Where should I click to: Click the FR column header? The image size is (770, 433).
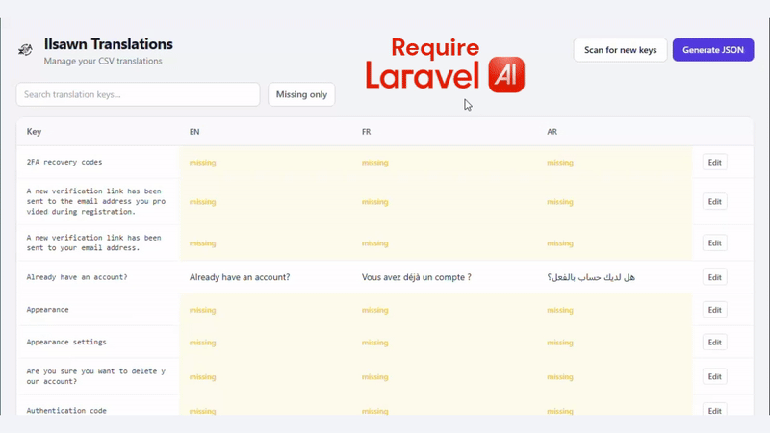(x=367, y=132)
